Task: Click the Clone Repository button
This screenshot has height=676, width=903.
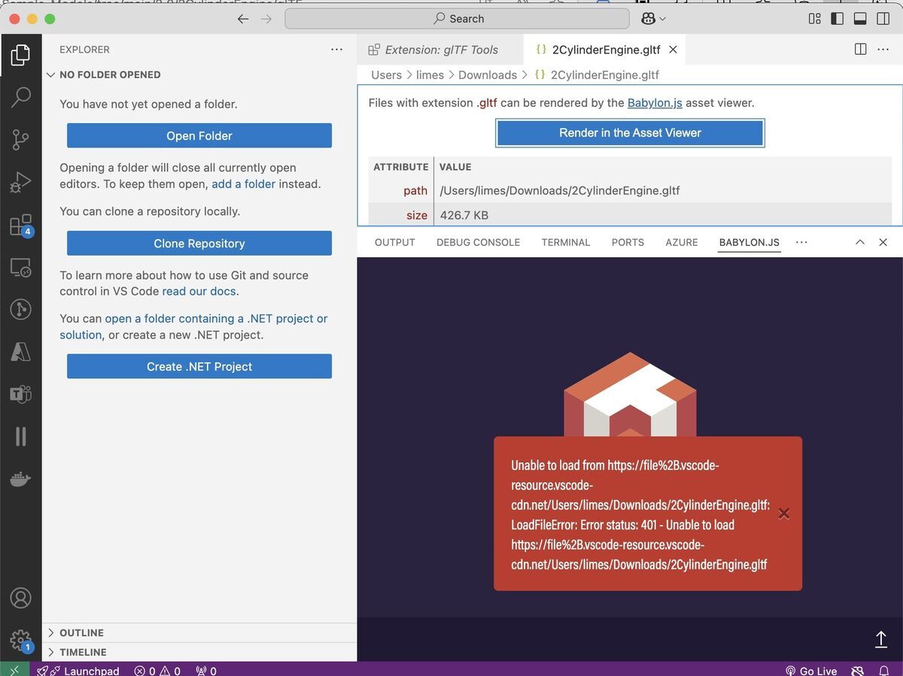Action: coord(199,243)
